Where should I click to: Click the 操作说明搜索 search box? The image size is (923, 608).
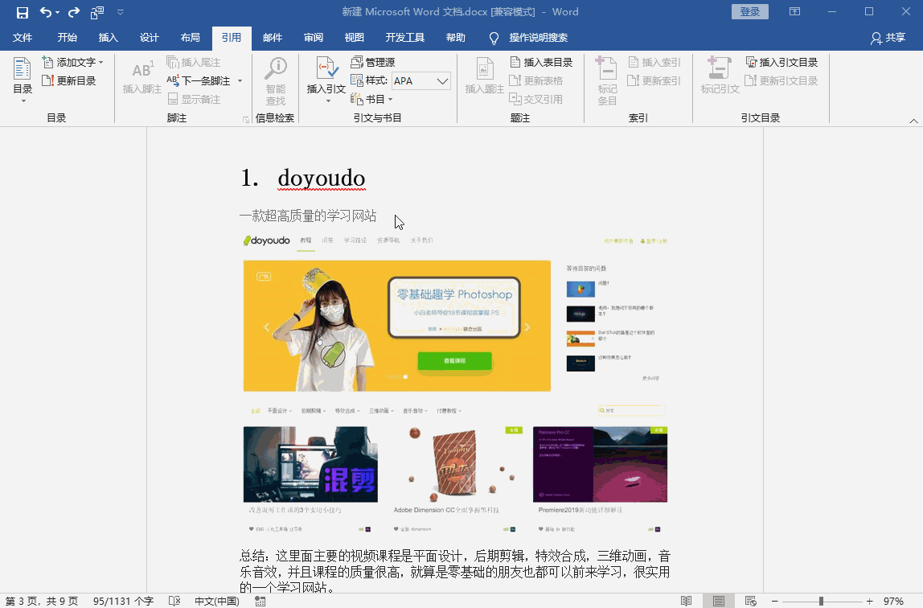coord(537,37)
